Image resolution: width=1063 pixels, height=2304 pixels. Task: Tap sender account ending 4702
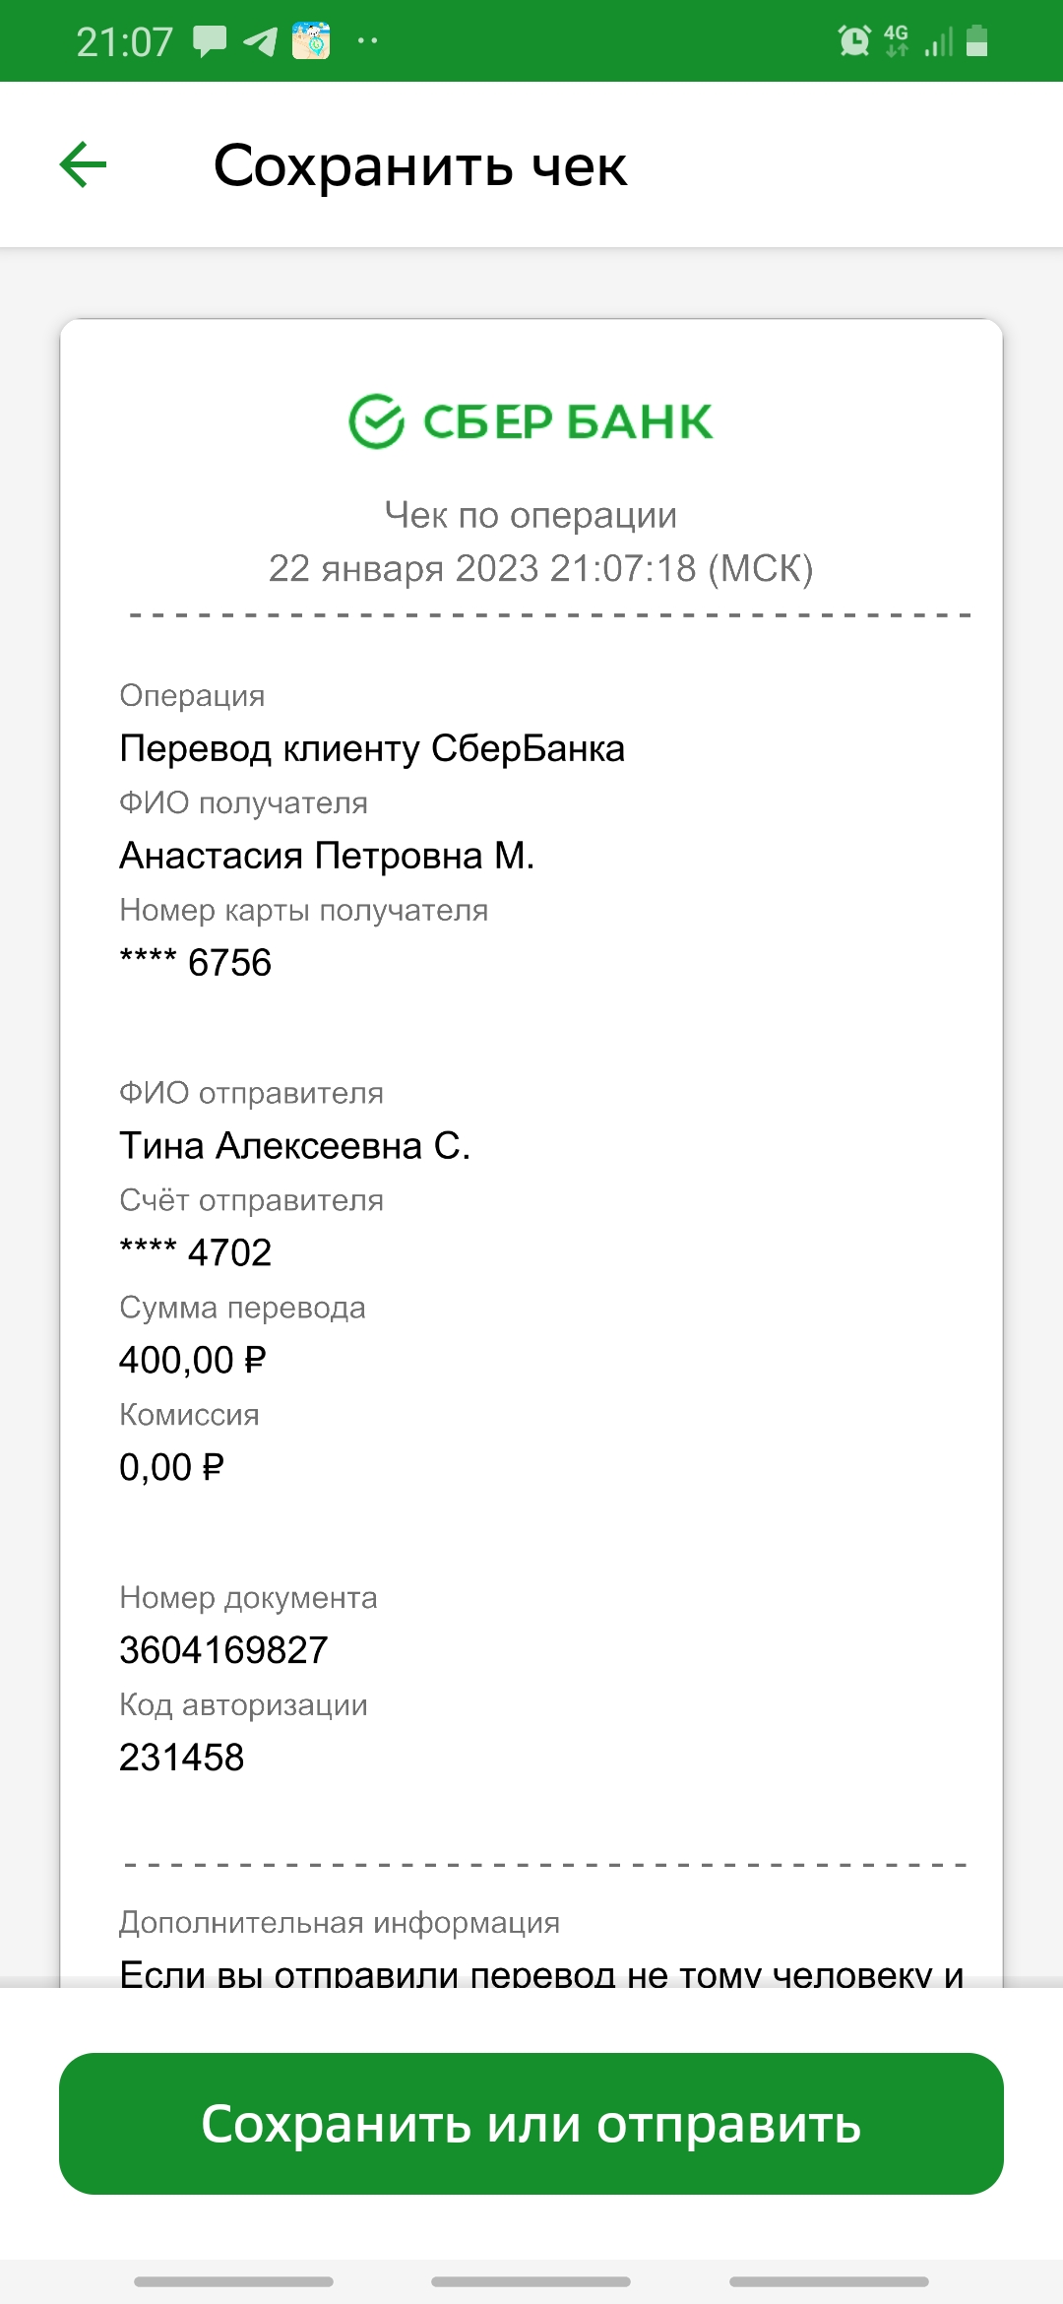click(195, 1252)
